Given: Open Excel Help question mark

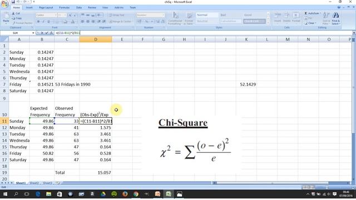Looking at the screenshot, I should [339, 7].
